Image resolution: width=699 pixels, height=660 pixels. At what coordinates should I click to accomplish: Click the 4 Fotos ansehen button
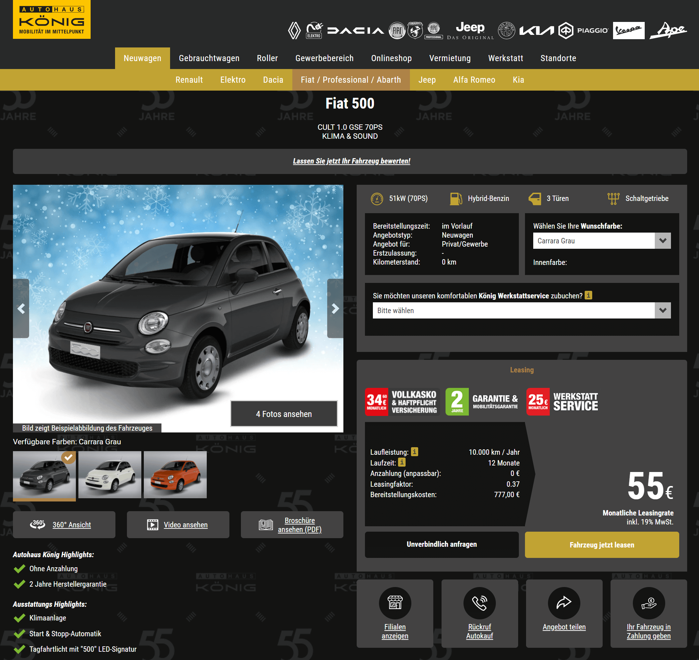[284, 414]
